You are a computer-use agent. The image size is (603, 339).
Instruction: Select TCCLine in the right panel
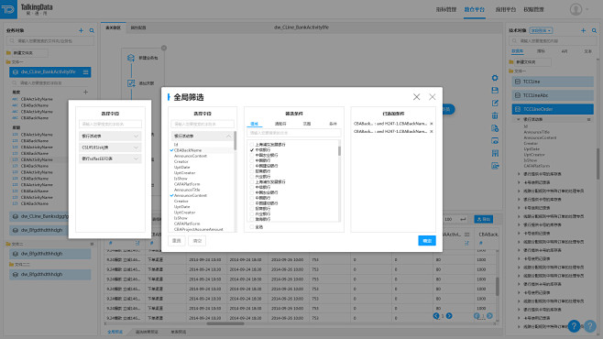(553, 82)
